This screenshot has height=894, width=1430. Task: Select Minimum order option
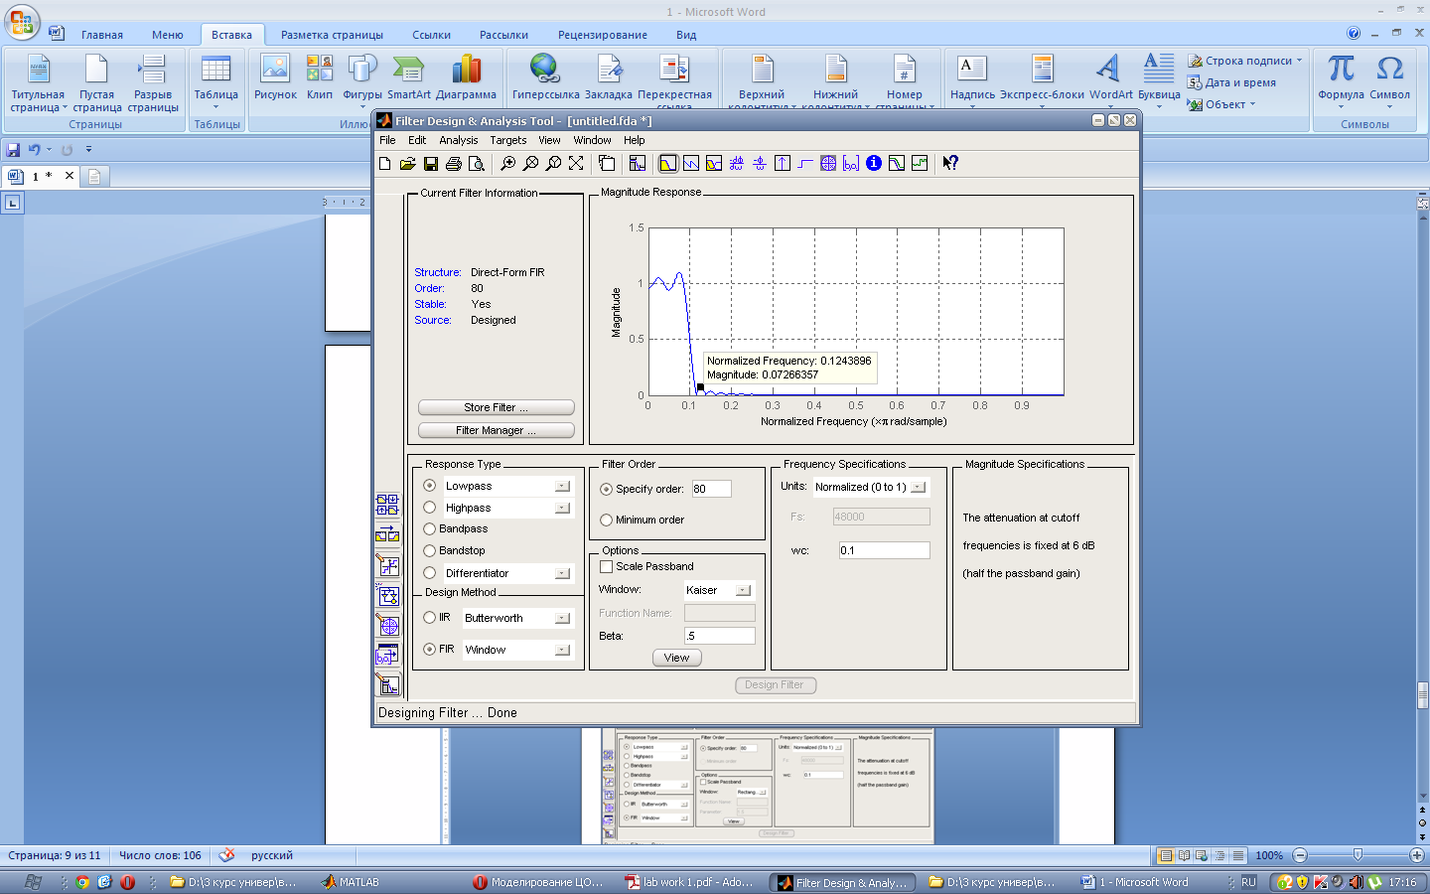(x=607, y=520)
